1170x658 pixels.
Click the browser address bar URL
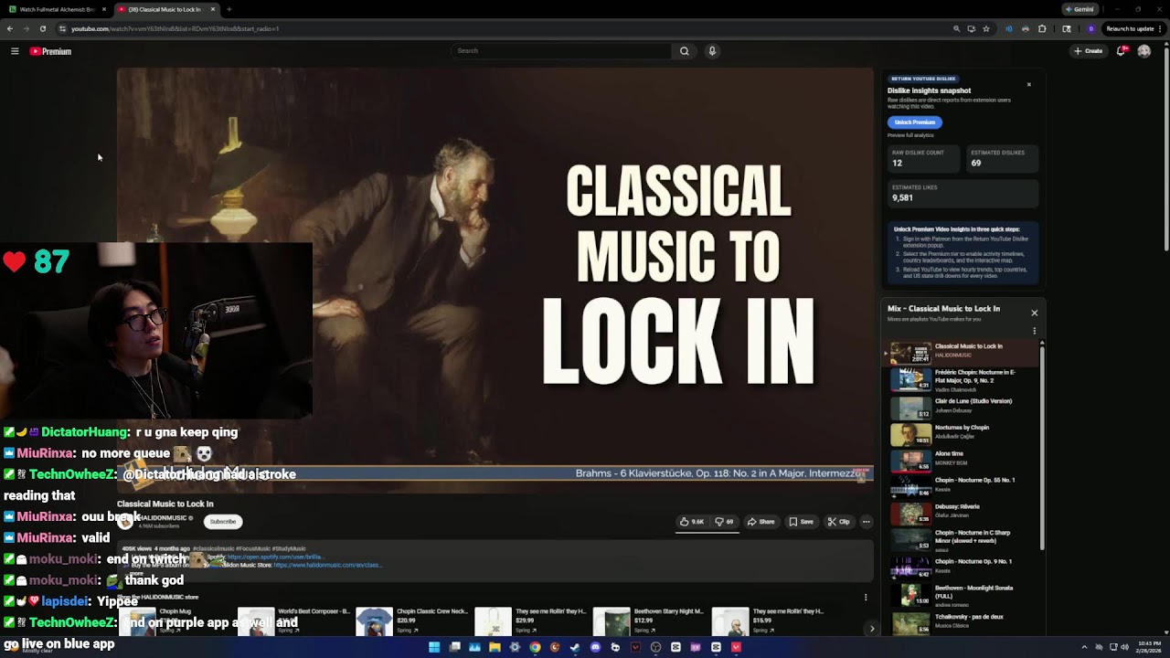point(175,28)
